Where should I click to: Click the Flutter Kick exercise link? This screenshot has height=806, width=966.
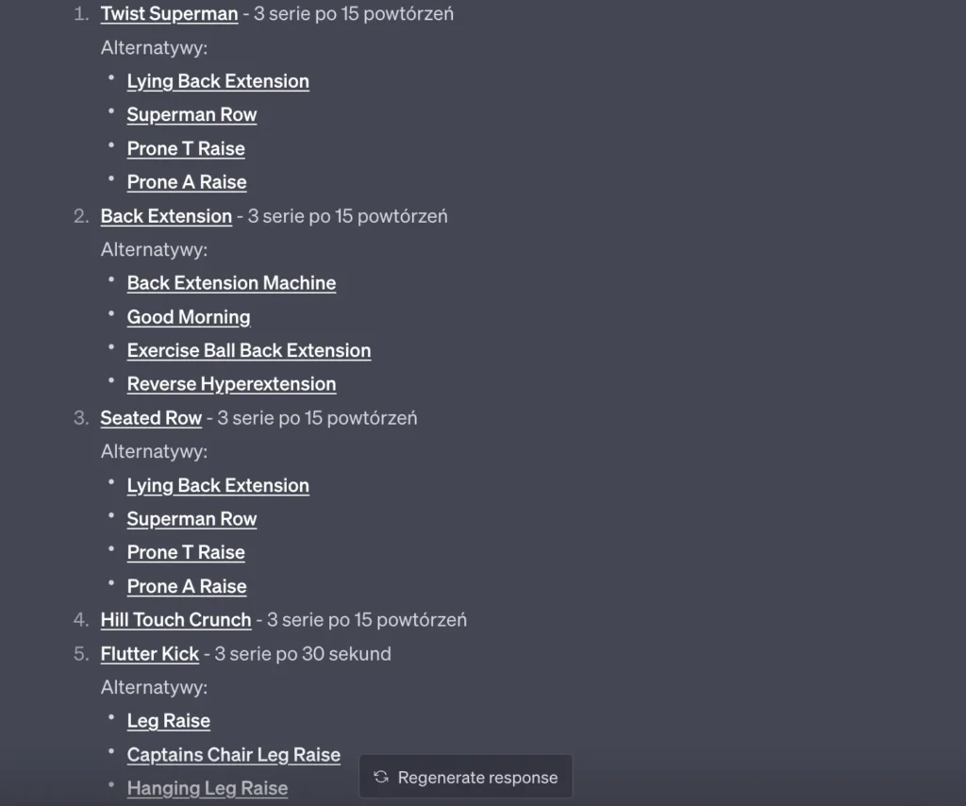(x=150, y=654)
